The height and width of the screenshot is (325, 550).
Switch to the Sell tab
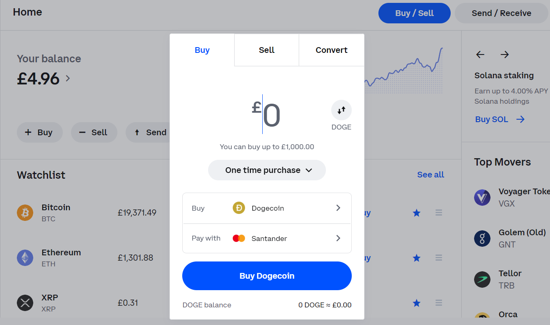pyautogui.click(x=266, y=50)
